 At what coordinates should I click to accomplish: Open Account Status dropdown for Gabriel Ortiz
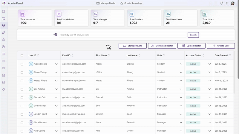[209, 97]
